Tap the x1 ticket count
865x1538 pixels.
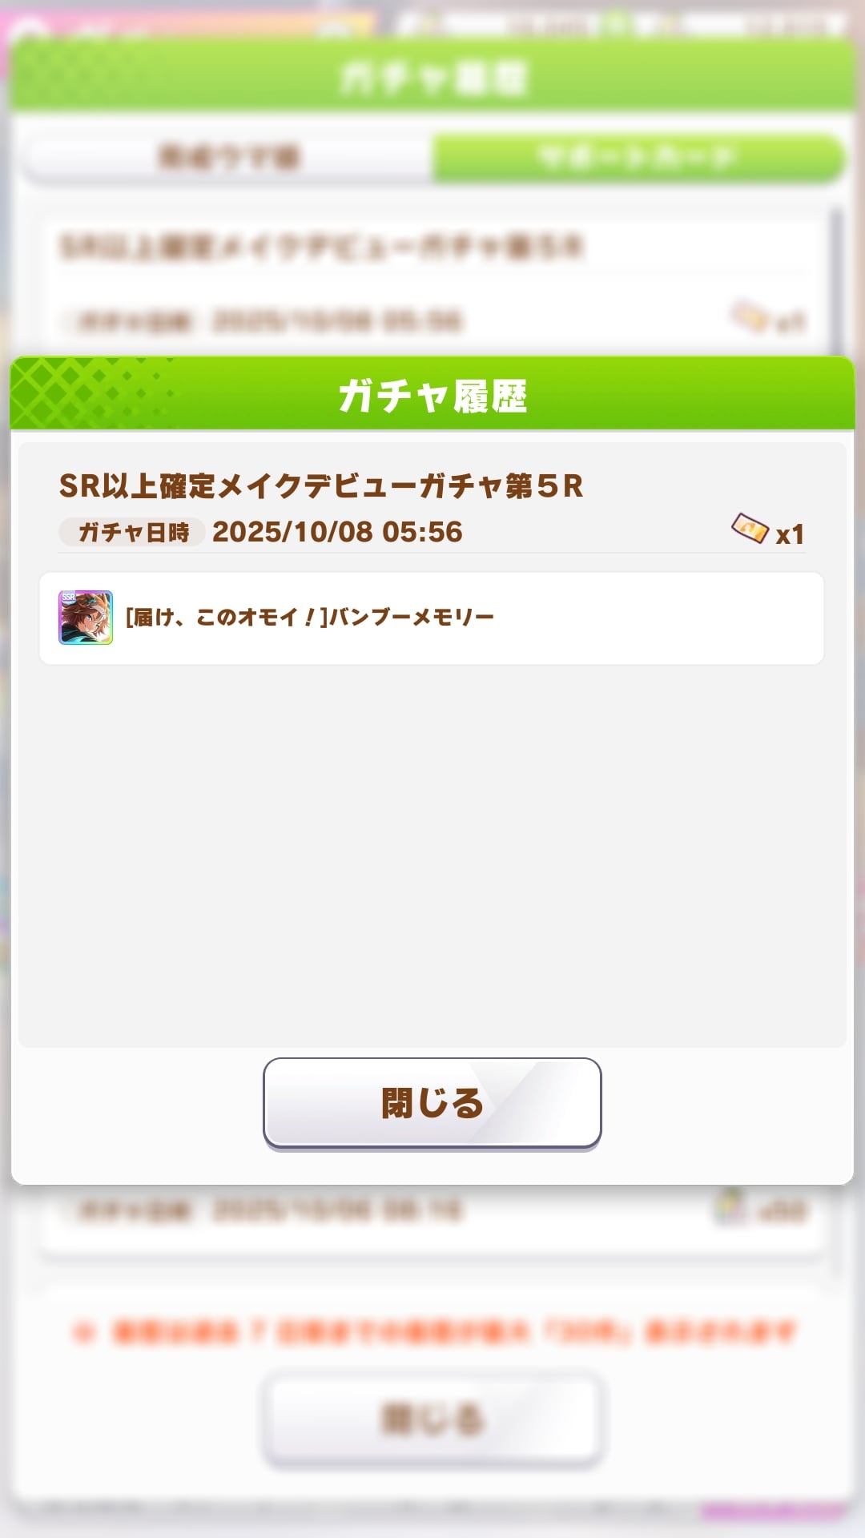[x=790, y=534]
